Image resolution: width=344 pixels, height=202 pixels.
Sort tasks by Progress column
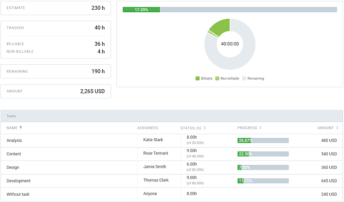point(259,128)
